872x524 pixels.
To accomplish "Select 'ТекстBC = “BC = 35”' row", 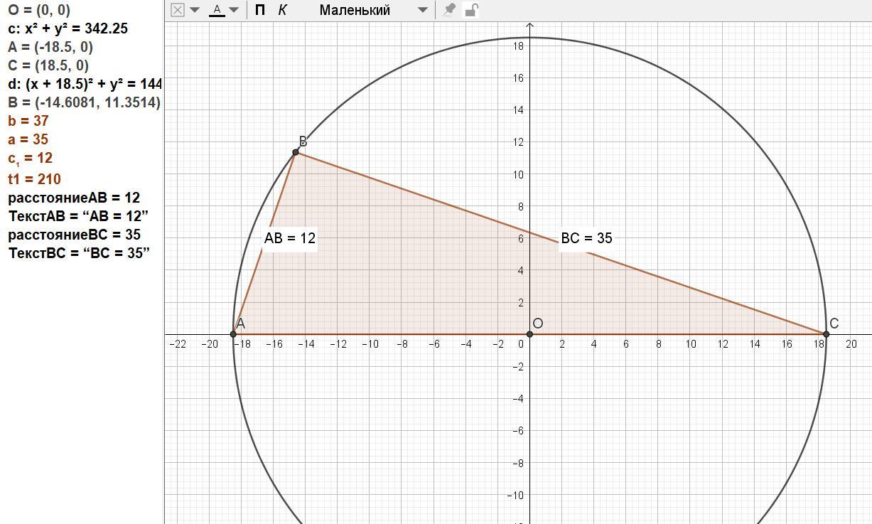I will click(x=79, y=252).
